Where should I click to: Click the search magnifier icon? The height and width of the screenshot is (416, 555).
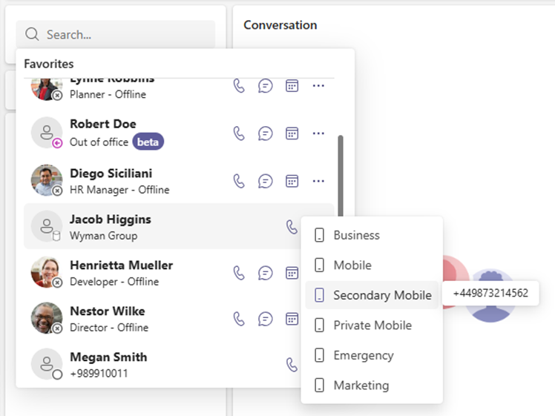(32, 34)
